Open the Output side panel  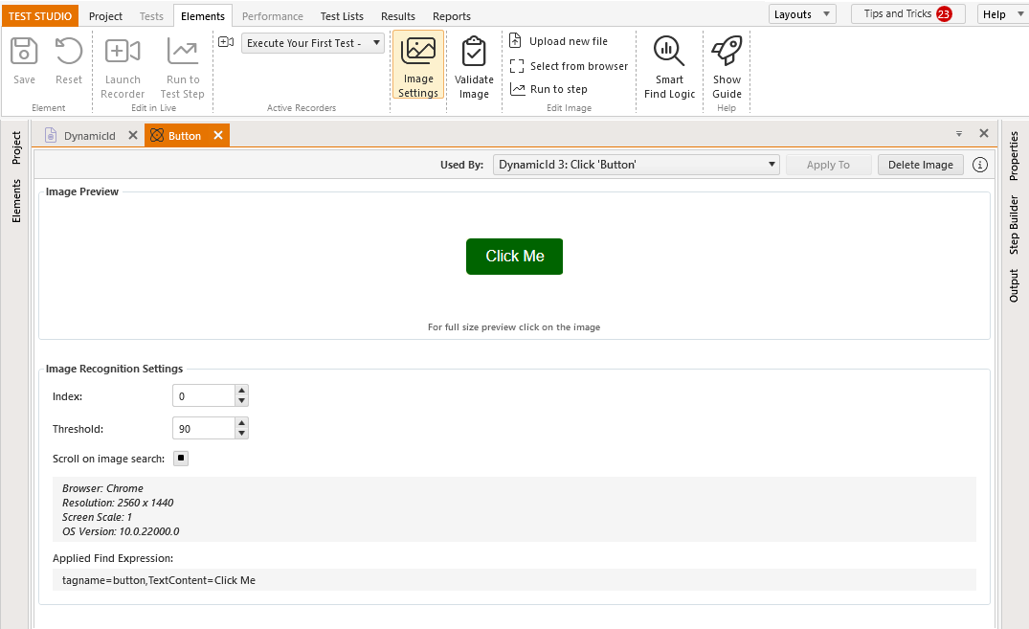point(1014,285)
